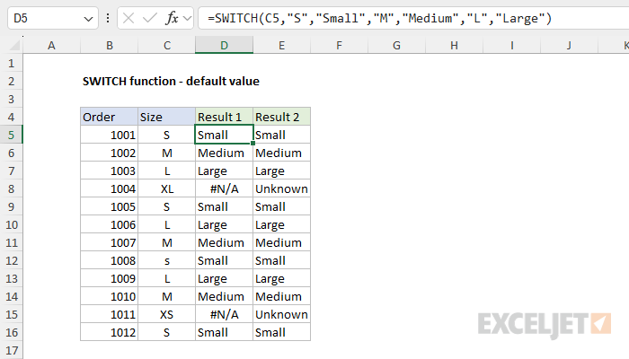Click order cell 1012

[x=109, y=332]
